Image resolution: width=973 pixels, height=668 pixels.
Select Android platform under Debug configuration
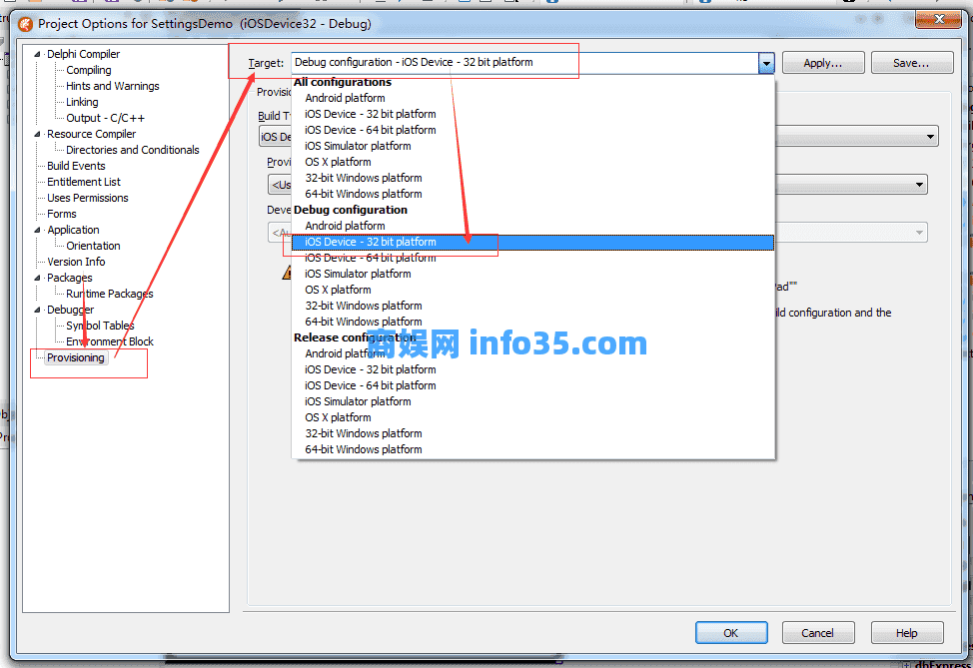[x=533, y=226]
